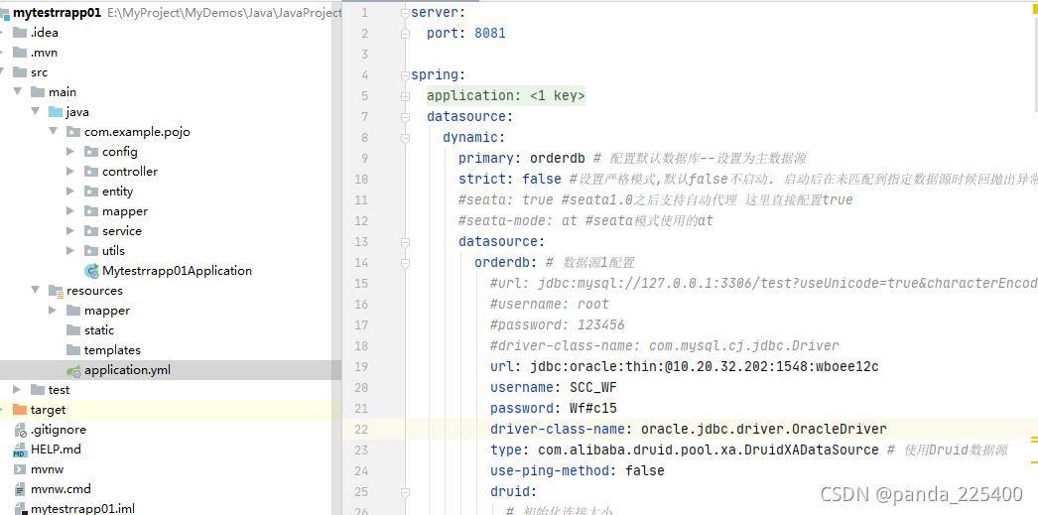This screenshot has height=515, width=1038.
Task: Click the entity package icon
Action: coord(90,192)
